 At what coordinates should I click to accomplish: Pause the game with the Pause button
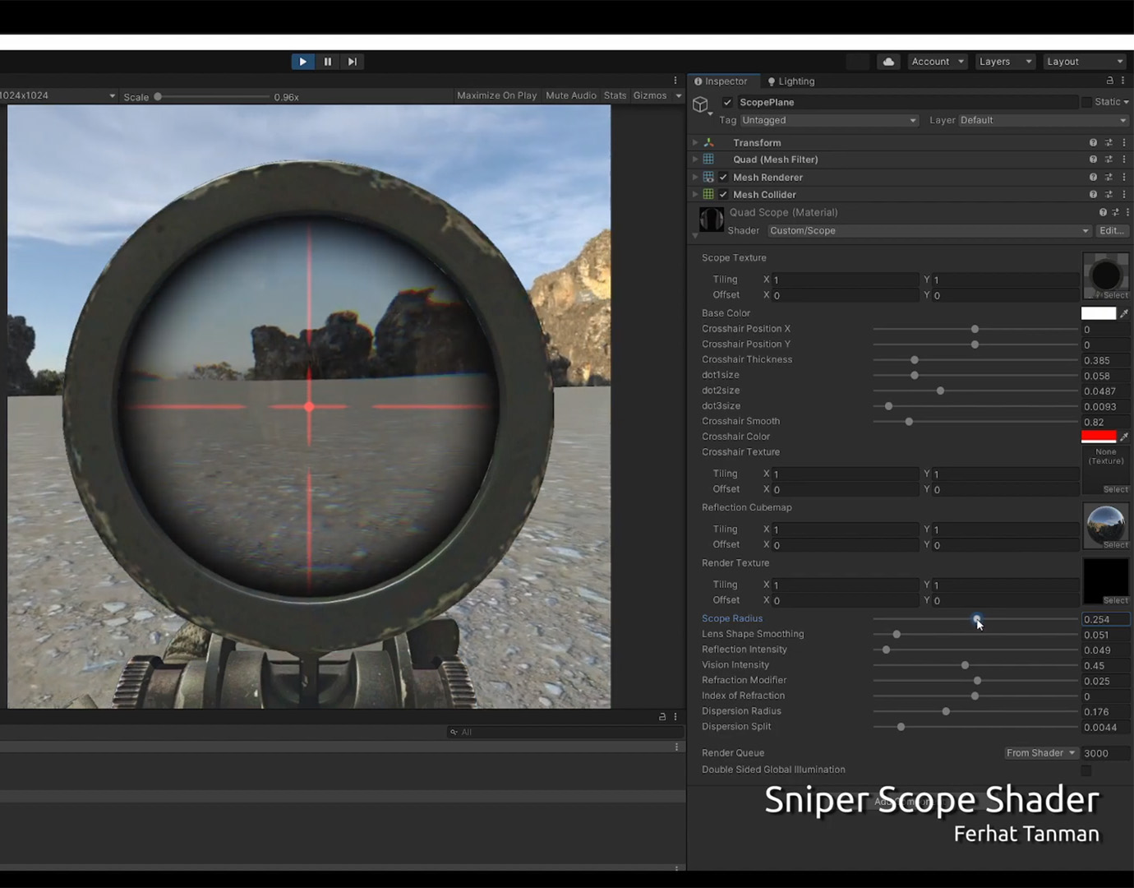[x=328, y=62]
